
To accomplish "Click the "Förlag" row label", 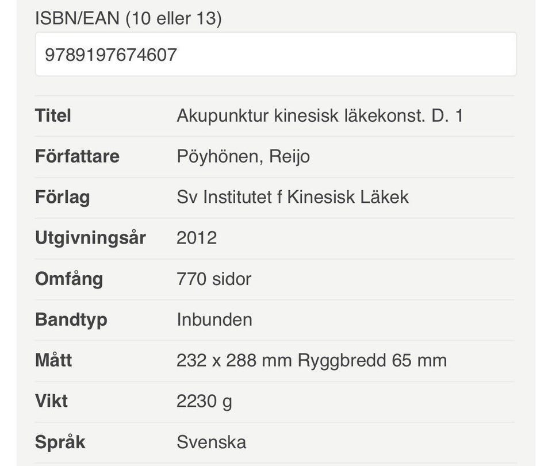I will click(x=62, y=197).
